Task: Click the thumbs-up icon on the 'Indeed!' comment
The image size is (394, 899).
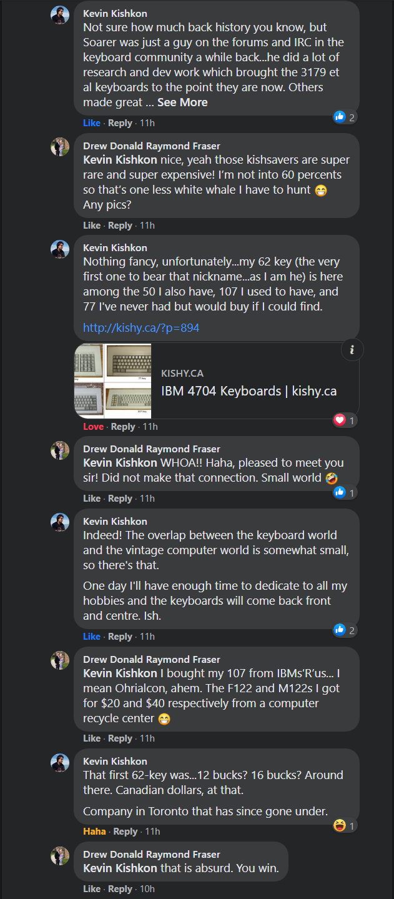Action: [x=340, y=630]
